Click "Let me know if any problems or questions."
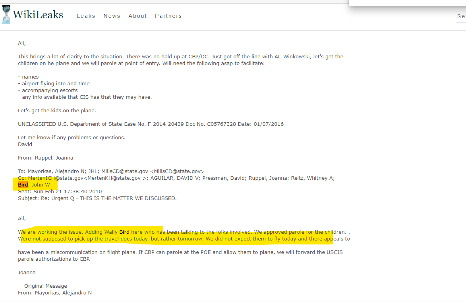 tap(72, 137)
